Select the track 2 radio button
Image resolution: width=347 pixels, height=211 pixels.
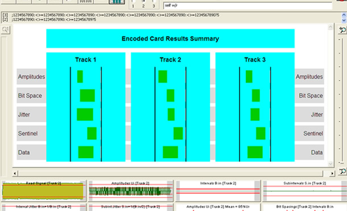[x=143, y=1]
